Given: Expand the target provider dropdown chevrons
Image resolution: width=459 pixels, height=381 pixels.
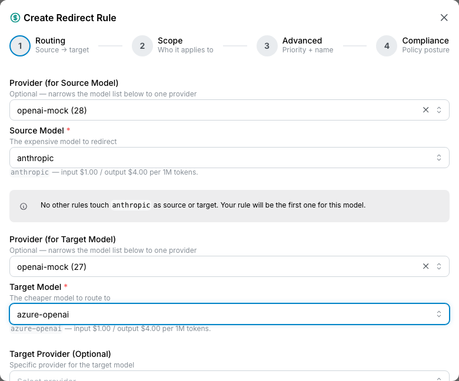Looking at the screenshot, I should pos(439,266).
